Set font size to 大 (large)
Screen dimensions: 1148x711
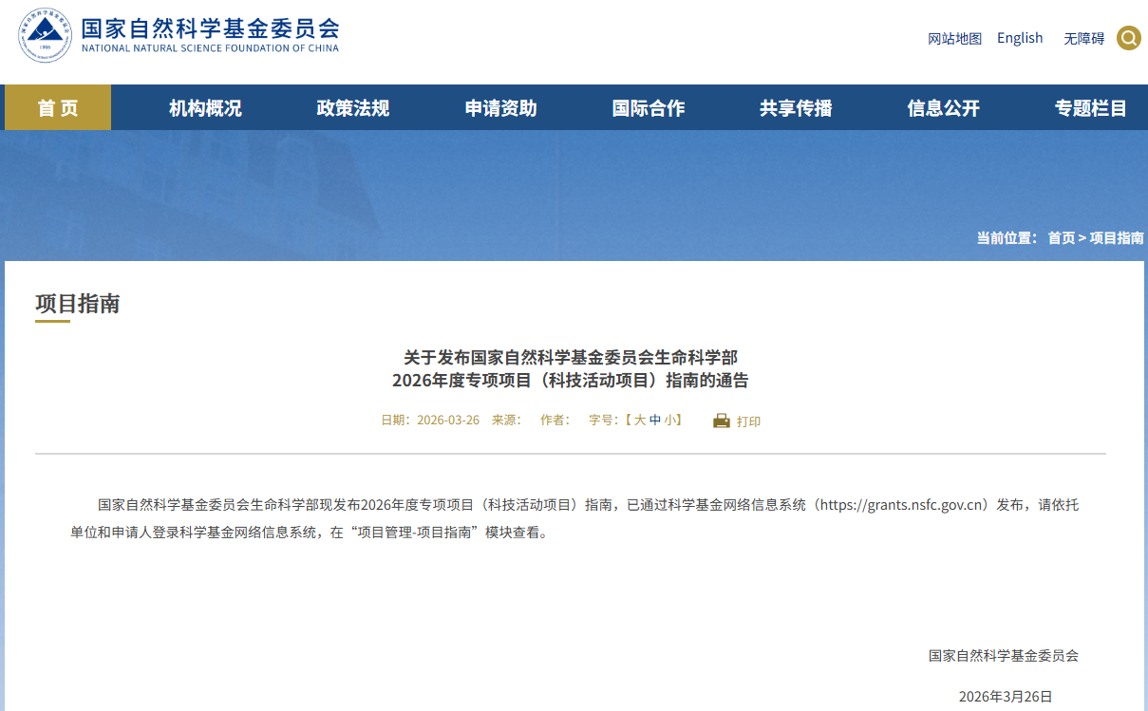coord(640,420)
